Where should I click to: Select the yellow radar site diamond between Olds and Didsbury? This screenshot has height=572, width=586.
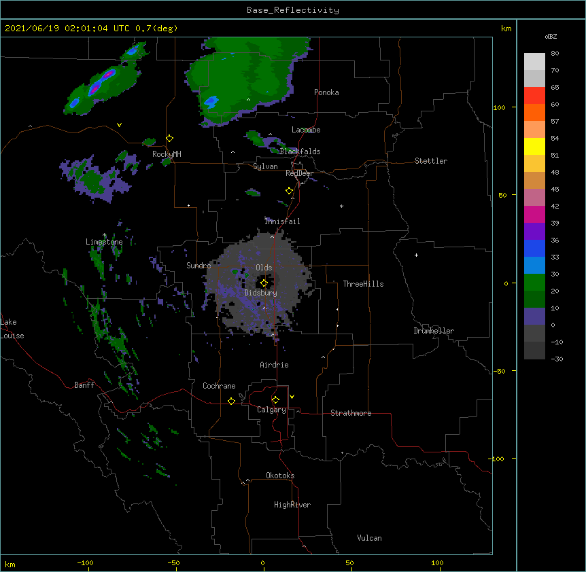point(264,283)
